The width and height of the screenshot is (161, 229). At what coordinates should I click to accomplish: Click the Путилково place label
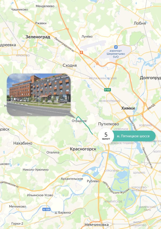coord(108,124)
